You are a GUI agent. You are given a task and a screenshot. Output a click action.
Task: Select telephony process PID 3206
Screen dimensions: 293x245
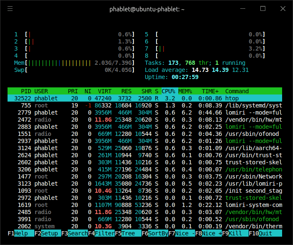[x=145, y=169]
